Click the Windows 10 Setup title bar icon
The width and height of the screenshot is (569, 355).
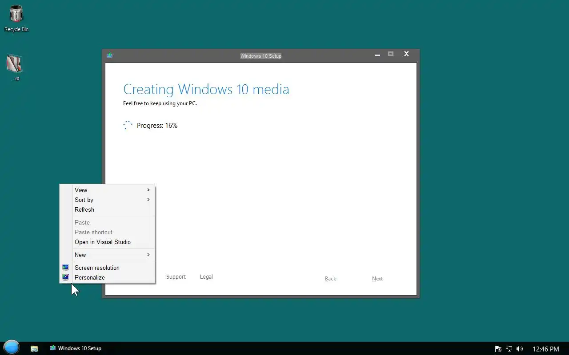tap(109, 55)
